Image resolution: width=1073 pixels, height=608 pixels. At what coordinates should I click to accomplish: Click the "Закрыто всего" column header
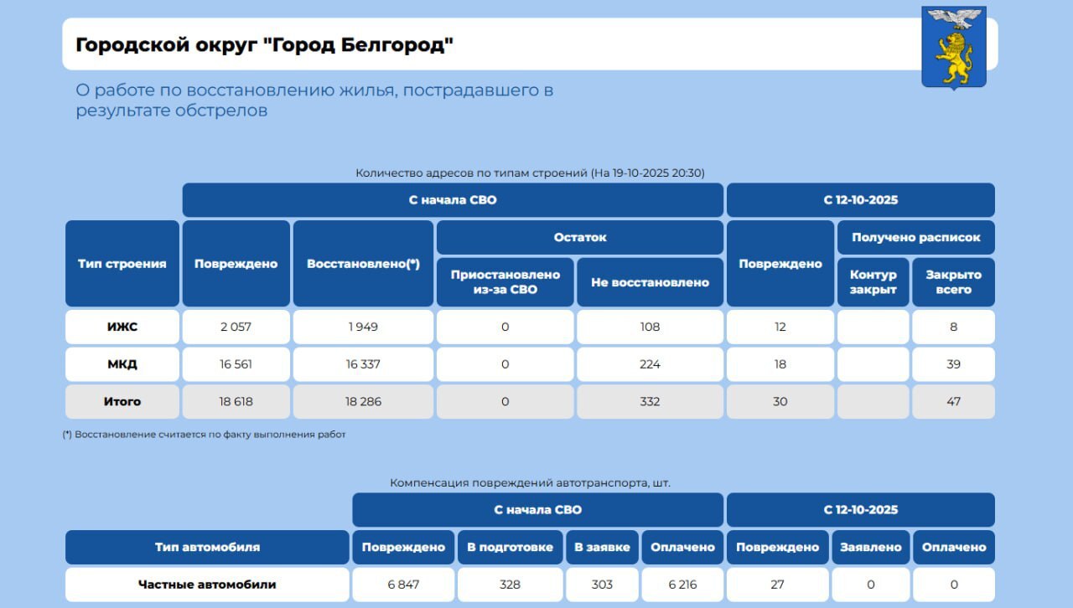[953, 282]
